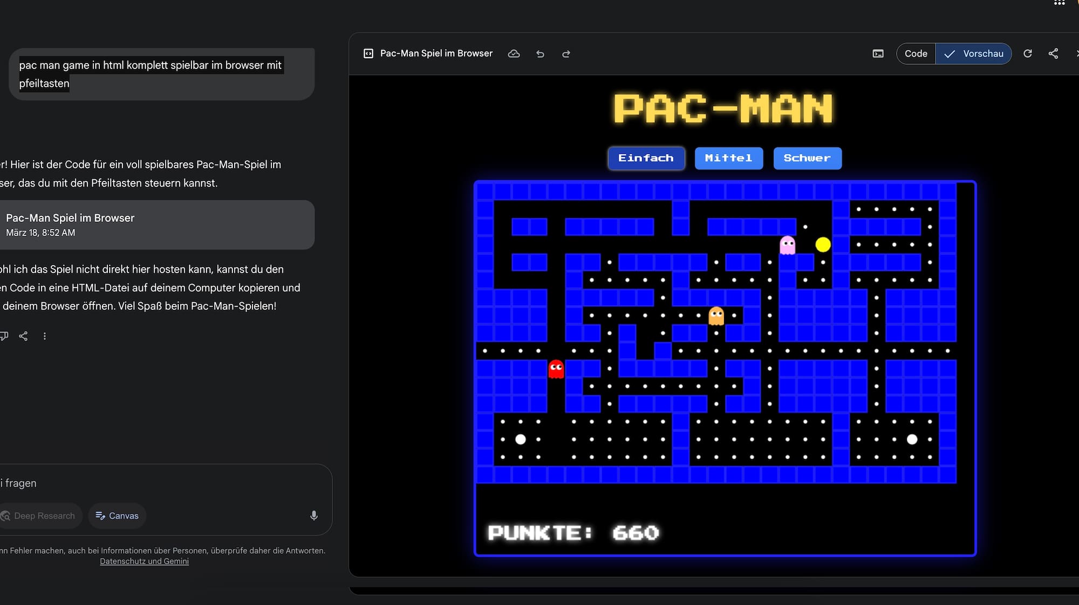The width and height of the screenshot is (1079, 605).
Task: Click the cloud save status icon
Action: pos(514,53)
